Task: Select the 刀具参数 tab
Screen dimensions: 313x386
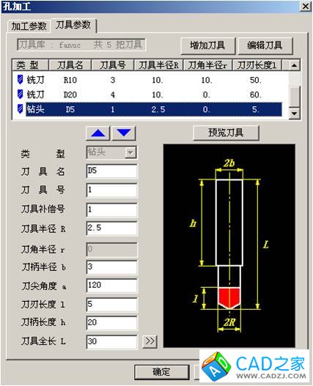Action: [x=73, y=25]
